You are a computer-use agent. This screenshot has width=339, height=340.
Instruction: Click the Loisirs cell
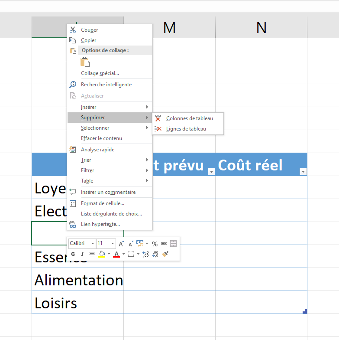coord(78,302)
